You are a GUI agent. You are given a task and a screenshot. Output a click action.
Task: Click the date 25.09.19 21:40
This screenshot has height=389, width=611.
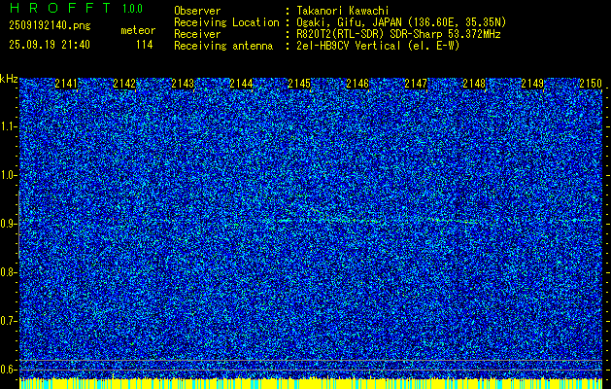tap(50, 45)
